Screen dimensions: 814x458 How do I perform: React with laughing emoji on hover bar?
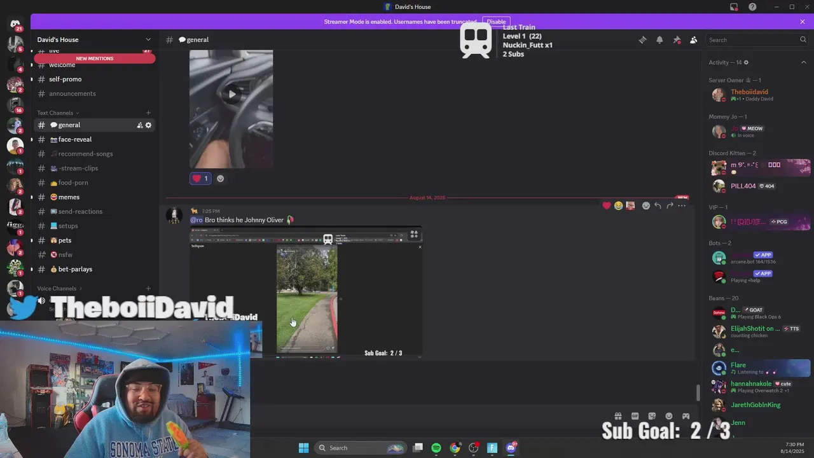point(618,205)
